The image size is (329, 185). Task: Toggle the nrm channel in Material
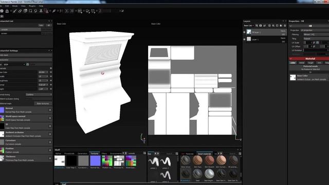pyautogui.click(x=319, y=63)
